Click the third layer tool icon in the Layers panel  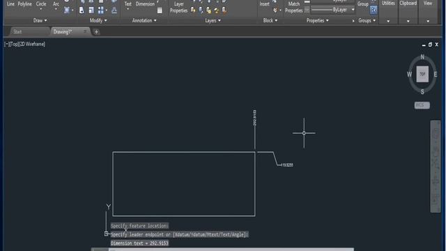tap(209, 10)
